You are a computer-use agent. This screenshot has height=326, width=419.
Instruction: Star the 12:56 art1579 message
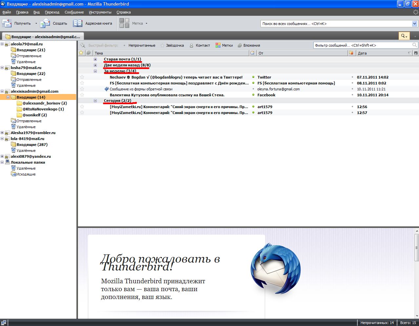pyautogui.click(x=82, y=106)
